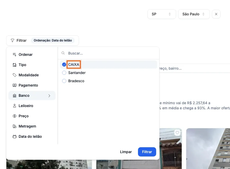Select the Santander label text
Screen dimensions: 230x169
point(77,73)
